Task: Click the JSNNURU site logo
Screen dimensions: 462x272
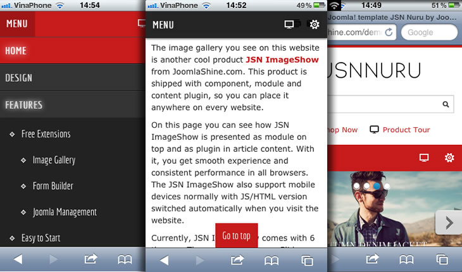Action: coord(374,70)
